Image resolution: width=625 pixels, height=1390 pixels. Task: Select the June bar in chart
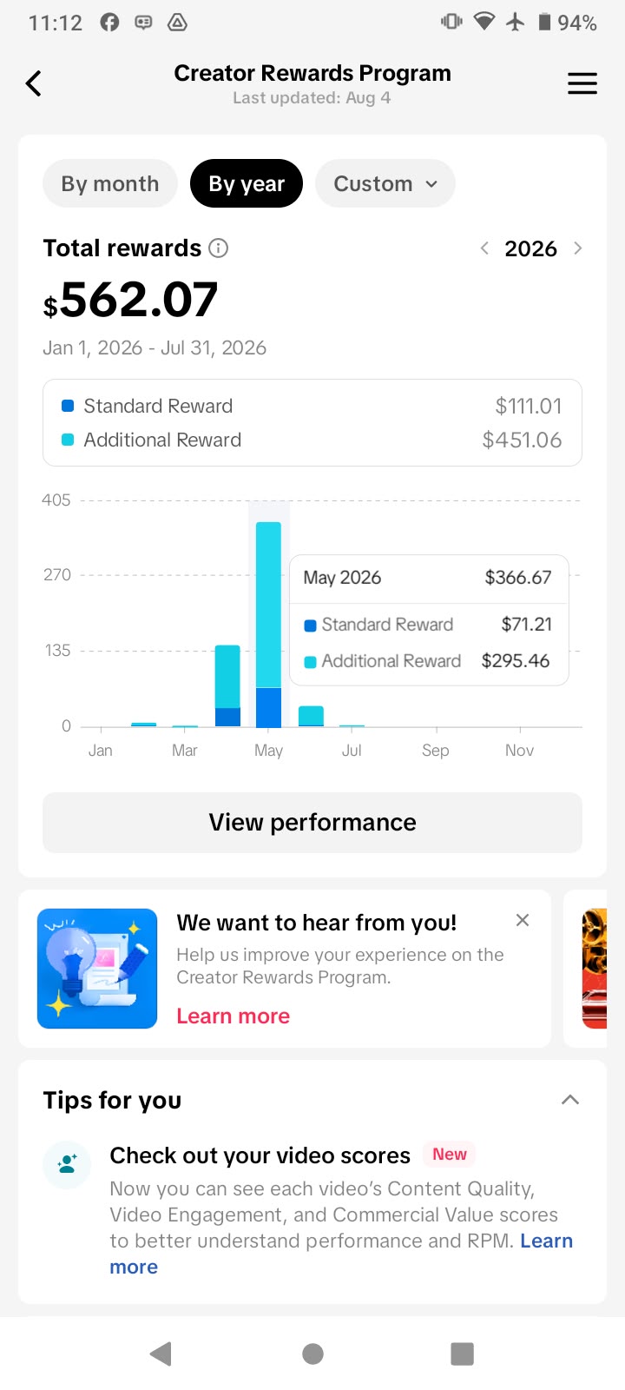pos(311,716)
